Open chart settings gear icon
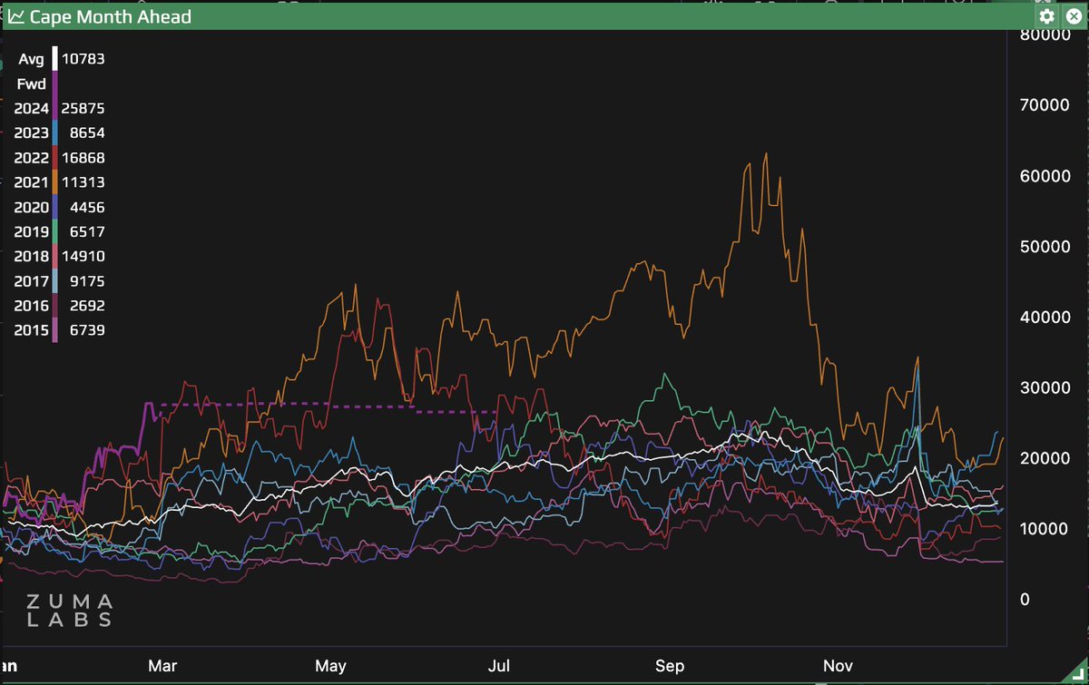Image resolution: width=1089 pixels, height=685 pixels. point(1047,16)
